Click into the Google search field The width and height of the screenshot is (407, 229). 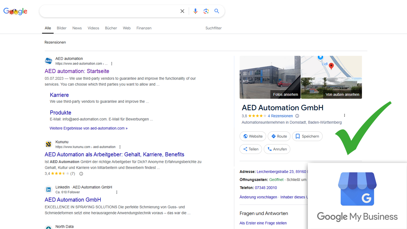(108, 11)
